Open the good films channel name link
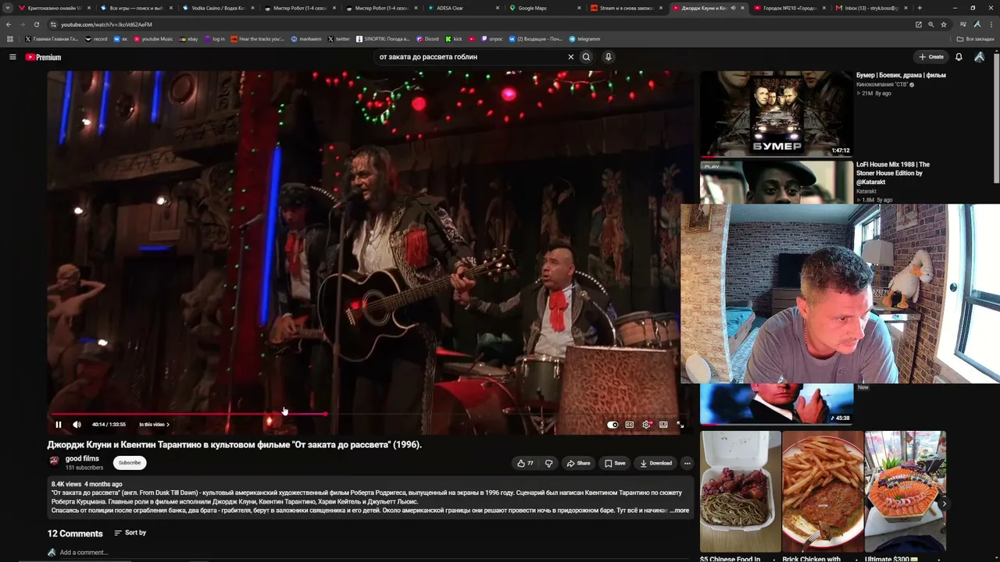Screen dimensions: 1000x562 click(82, 459)
